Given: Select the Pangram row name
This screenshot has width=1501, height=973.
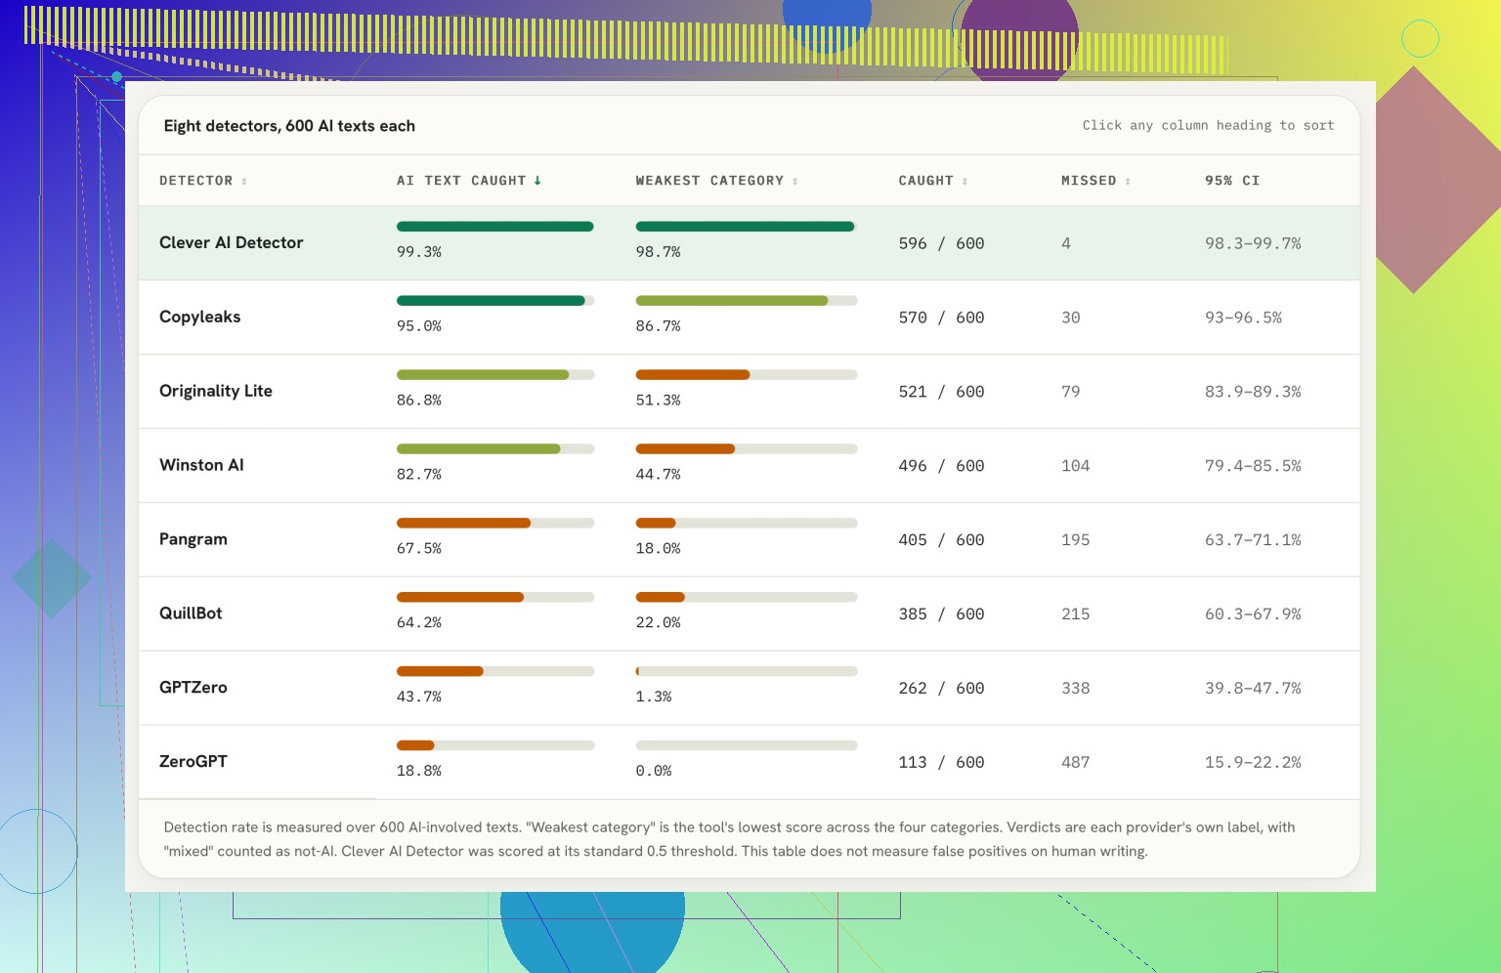Looking at the screenshot, I should [193, 539].
